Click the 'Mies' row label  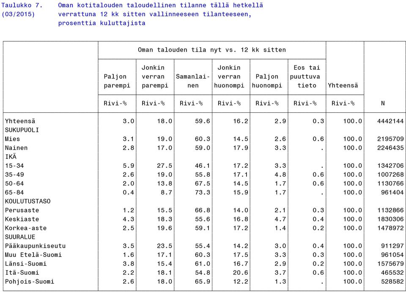12,139
